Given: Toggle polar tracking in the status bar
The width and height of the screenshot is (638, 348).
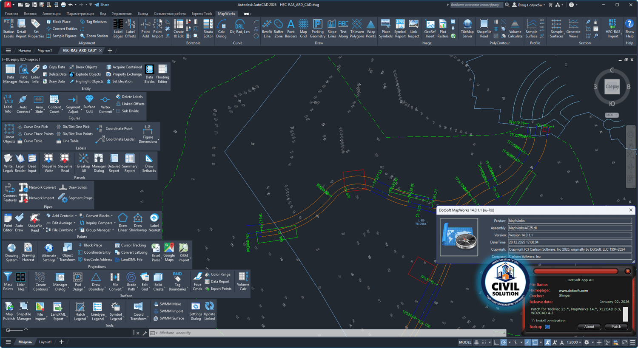Looking at the screenshot, I should pyautogui.click(x=504, y=342).
